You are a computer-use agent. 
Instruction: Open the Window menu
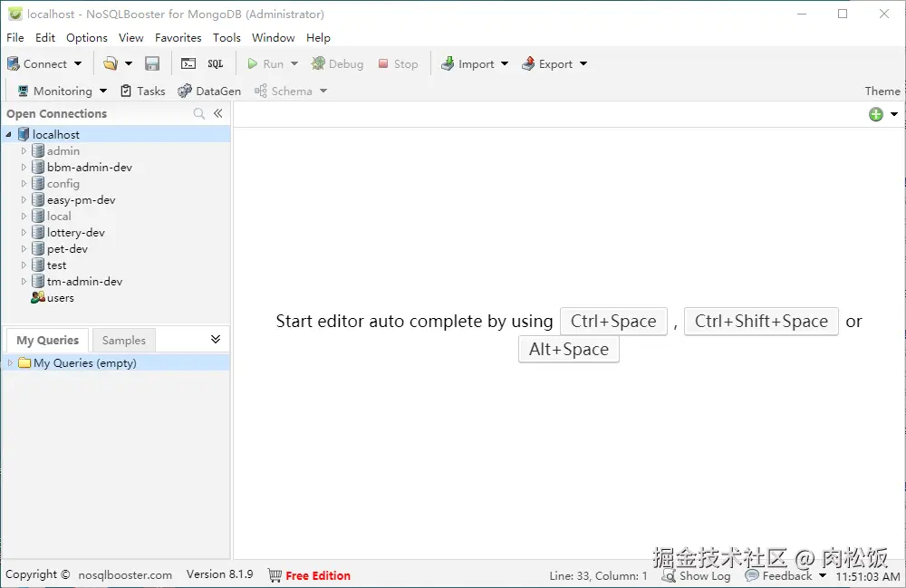click(x=274, y=37)
